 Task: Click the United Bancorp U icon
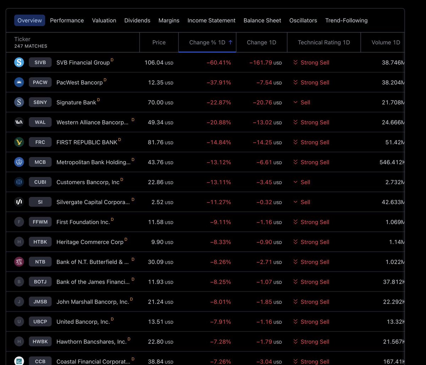coord(19,322)
